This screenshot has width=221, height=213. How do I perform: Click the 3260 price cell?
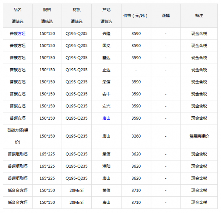[136, 136]
